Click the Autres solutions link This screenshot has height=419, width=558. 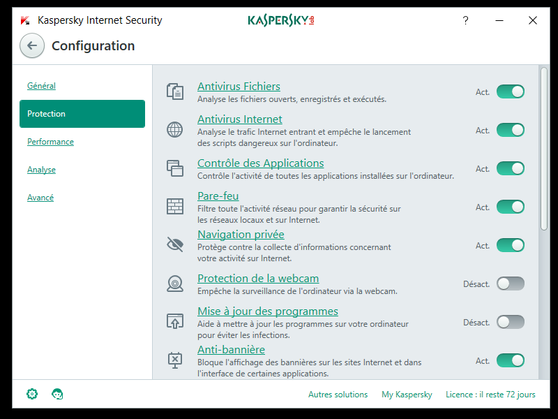point(338,395)
